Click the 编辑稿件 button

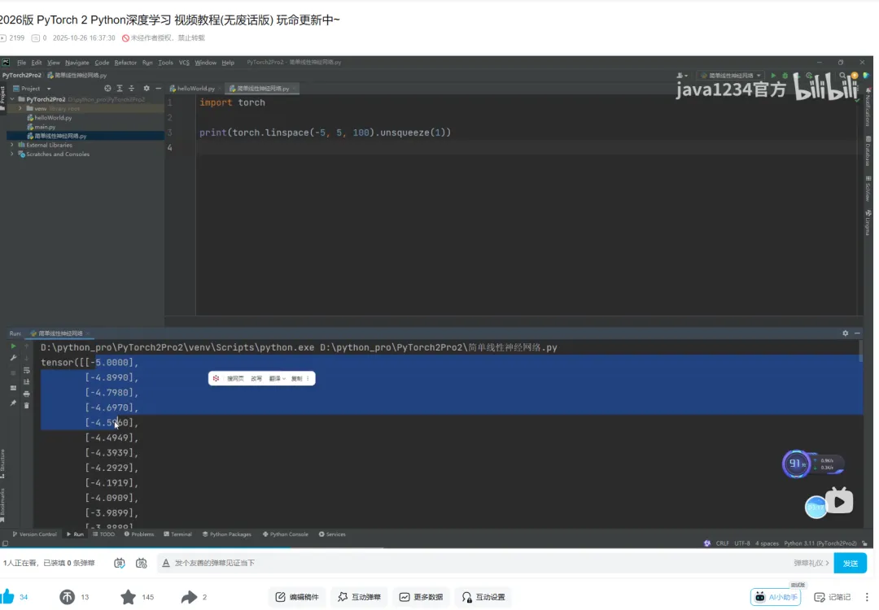[x=297, y=597]
